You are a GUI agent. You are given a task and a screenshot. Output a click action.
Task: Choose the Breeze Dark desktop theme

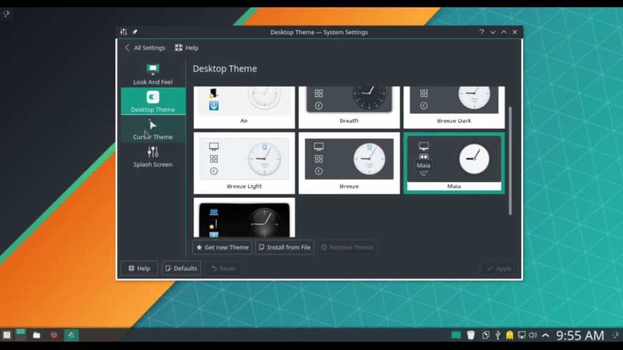point(454,107)
